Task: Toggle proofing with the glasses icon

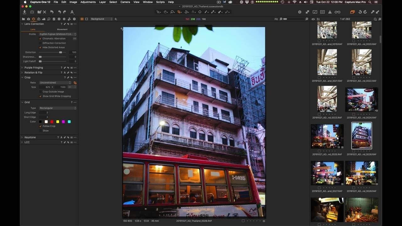Action: pos(337,12)
